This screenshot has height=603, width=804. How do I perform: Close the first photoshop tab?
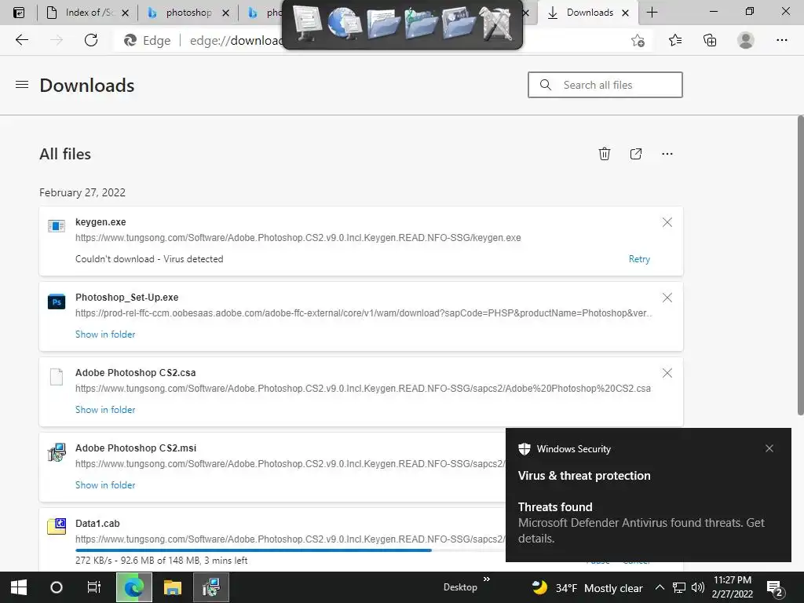click(225, 13)
